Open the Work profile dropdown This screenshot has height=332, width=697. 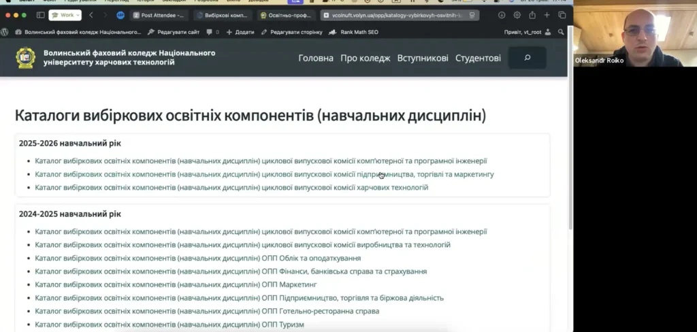pyautogui.click(x=65, y=15)
